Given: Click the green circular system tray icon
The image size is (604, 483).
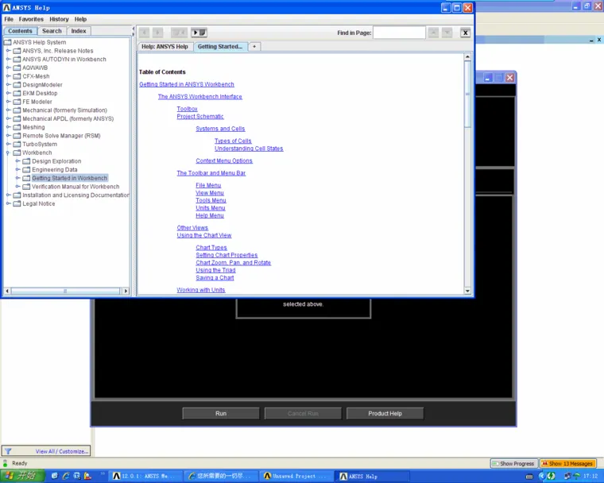Looking at the screenshot, I should point(552,477).
